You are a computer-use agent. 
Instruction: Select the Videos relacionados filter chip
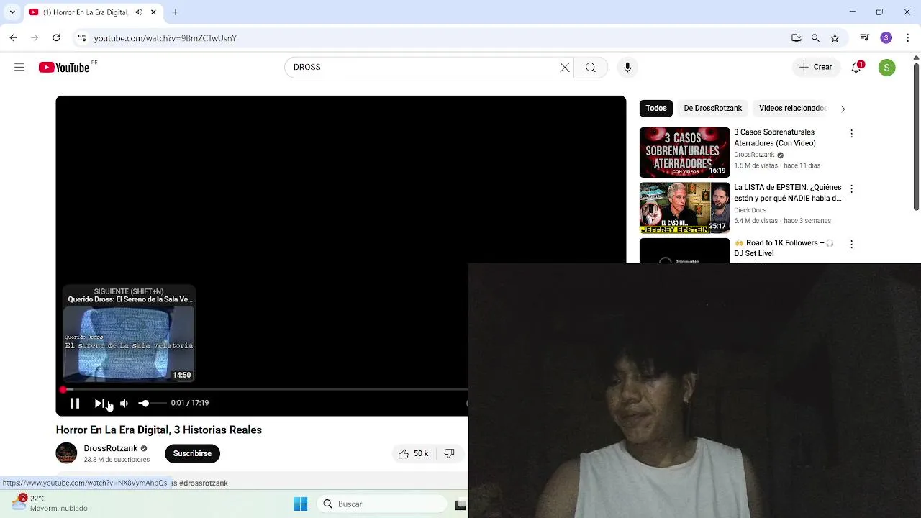click(x=792, y=108)
